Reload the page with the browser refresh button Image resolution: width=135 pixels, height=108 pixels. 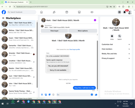[x=10, y=6]
